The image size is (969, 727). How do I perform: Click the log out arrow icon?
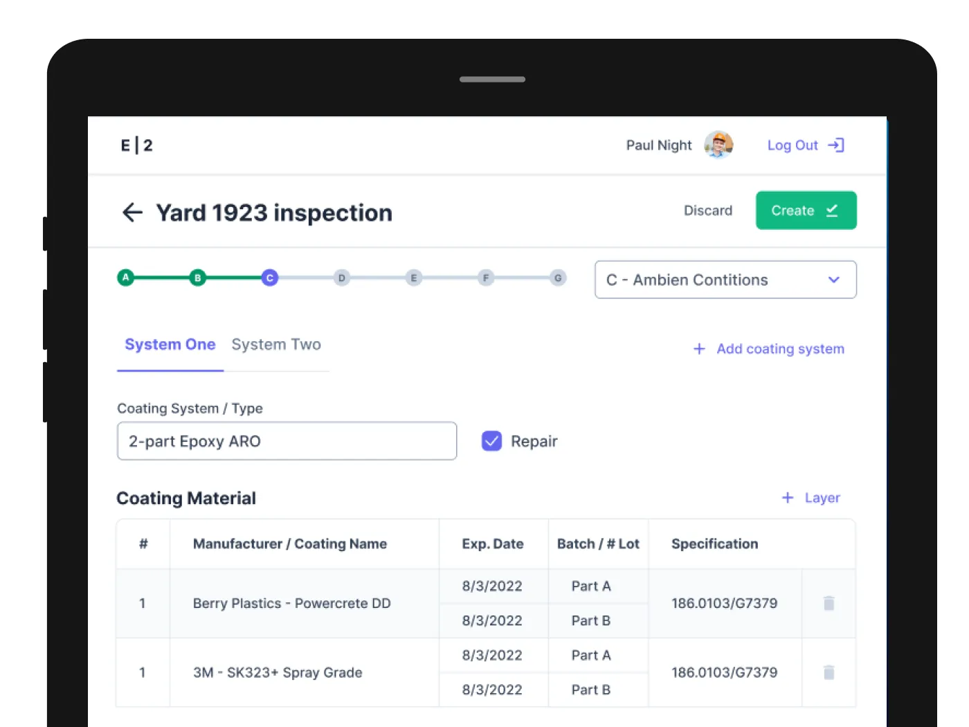[x=836, y=145]
